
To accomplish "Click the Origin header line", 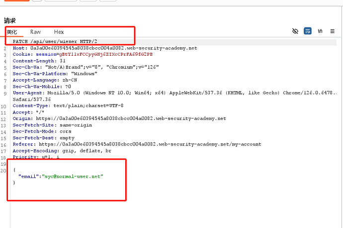I will click(x=119, y=118).
